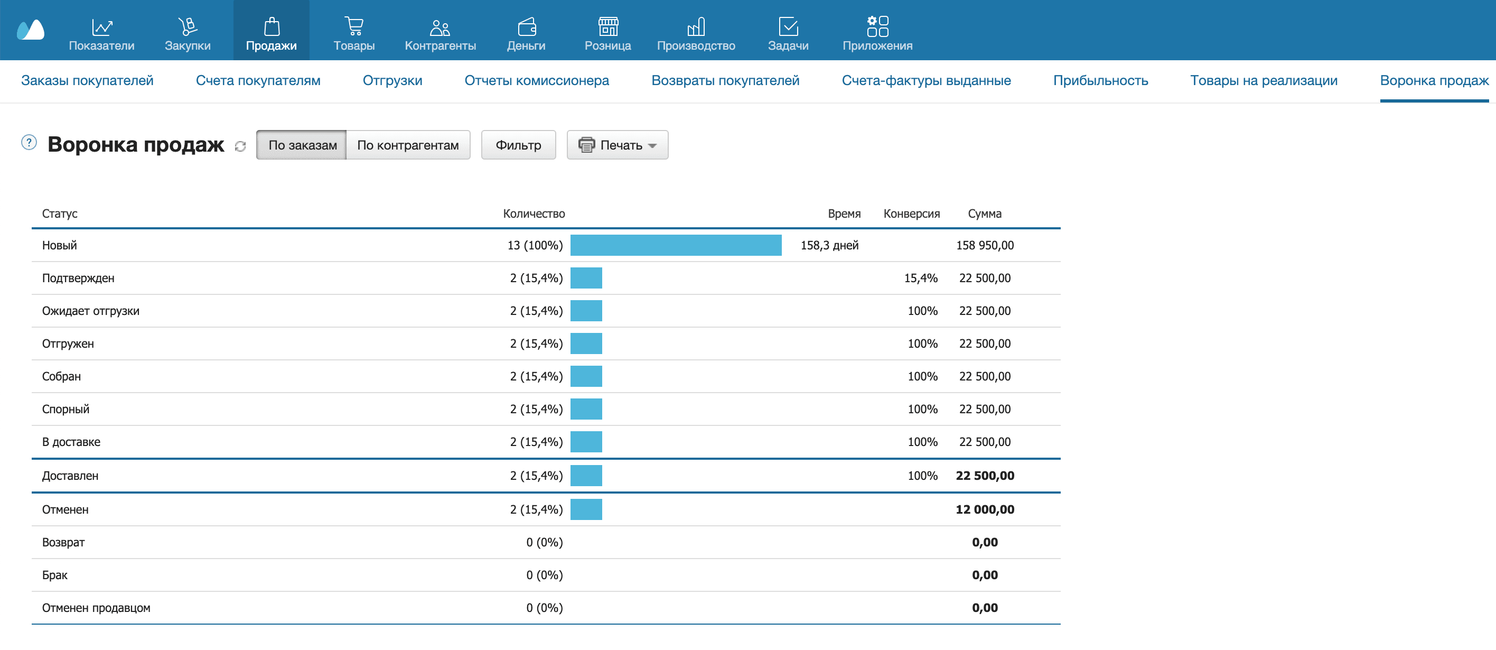Open the Возвраты покупателей link
Viewport: 1496px width, 650px height.
(x=725, y=81)
